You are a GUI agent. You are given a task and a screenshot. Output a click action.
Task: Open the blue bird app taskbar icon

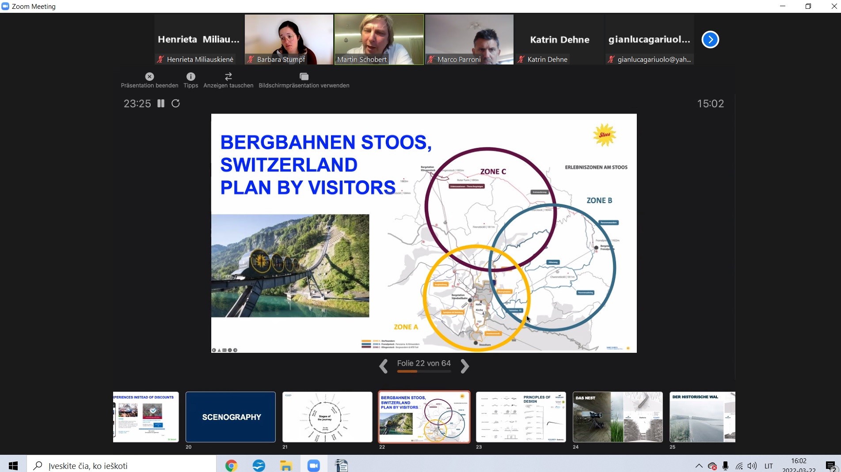(x=259, y=465)
